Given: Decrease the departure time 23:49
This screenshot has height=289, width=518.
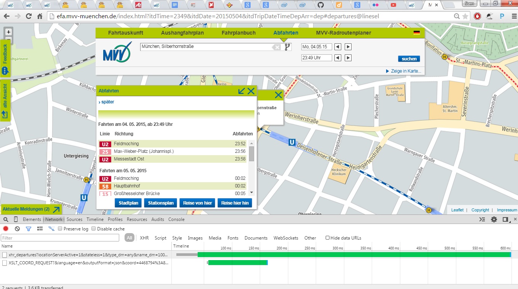Looking at the screenshot, I should coord(338,58).
